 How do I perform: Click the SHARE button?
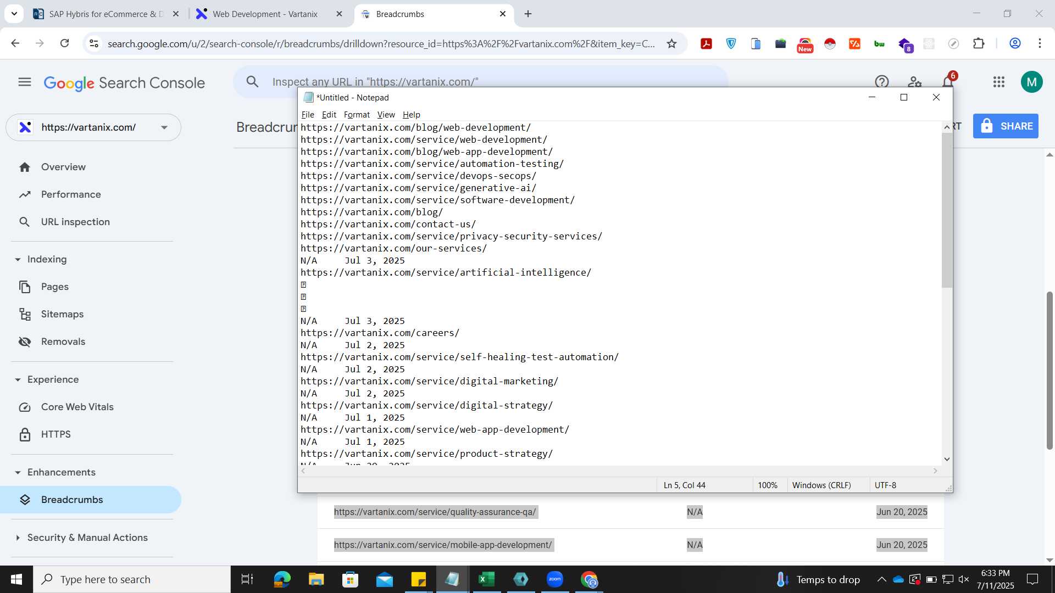click(1006, 126)
